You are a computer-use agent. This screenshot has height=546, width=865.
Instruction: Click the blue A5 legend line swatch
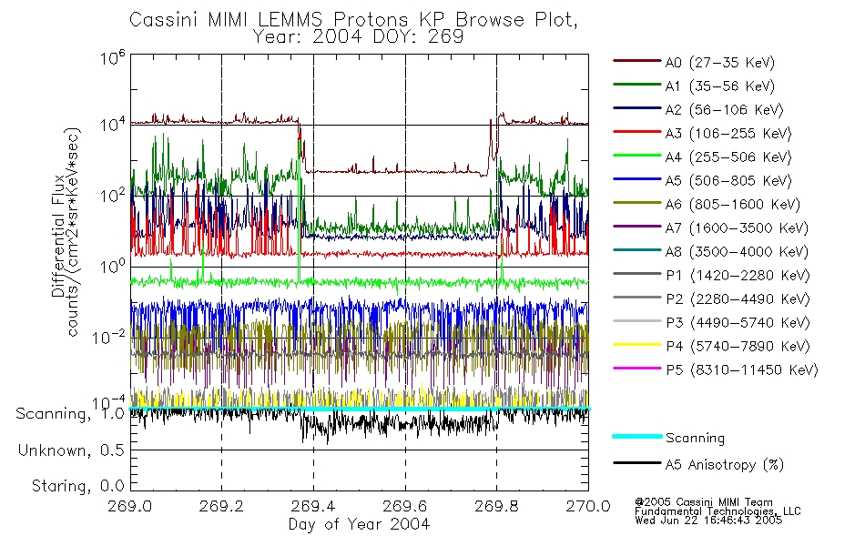637,179
